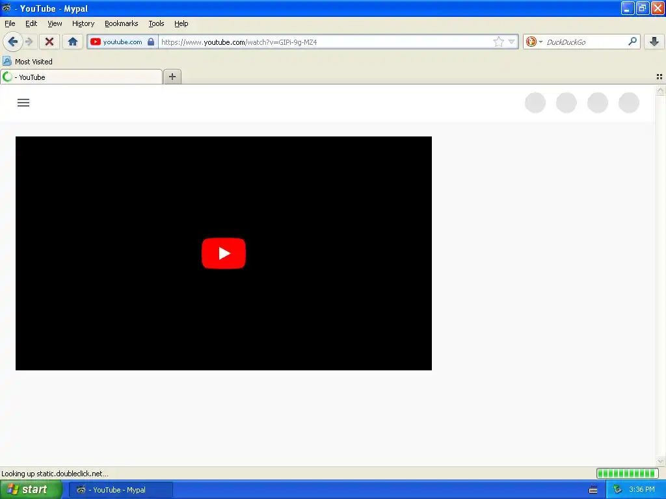Click the Mypal raccoon title bar icon
666x499 pixels.
[x=7, y=8]
